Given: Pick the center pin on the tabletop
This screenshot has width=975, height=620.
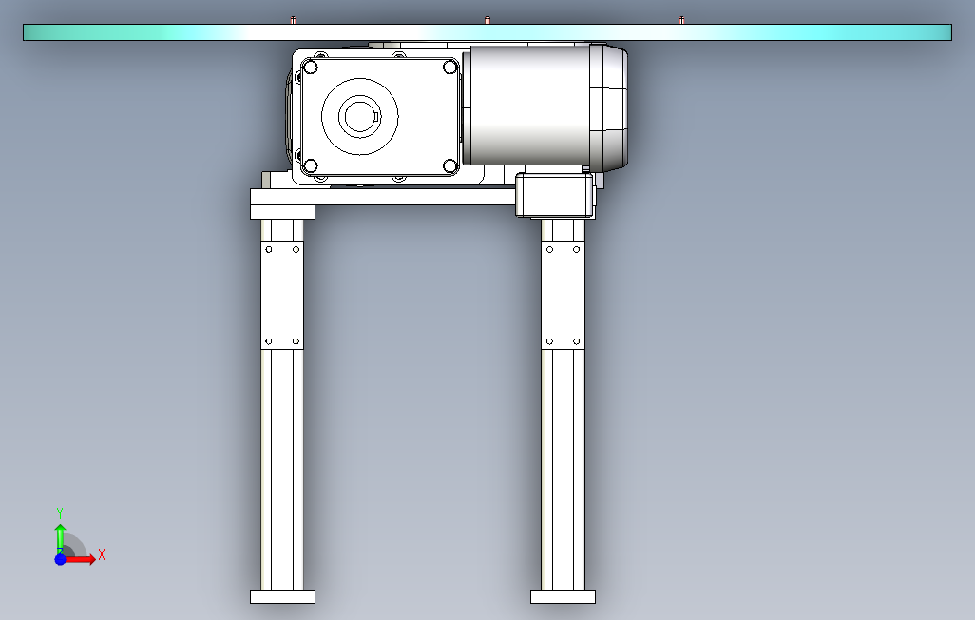Looking at the screenshot, I should click(x=487, y=21).
